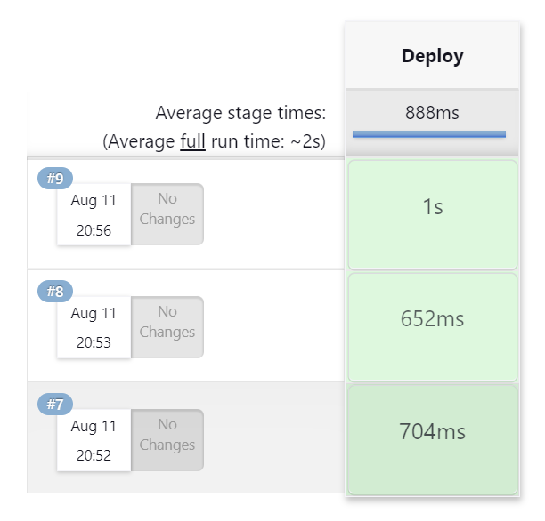Open build #9 badge
545x521 pixels.
click(x=54, y=179)
